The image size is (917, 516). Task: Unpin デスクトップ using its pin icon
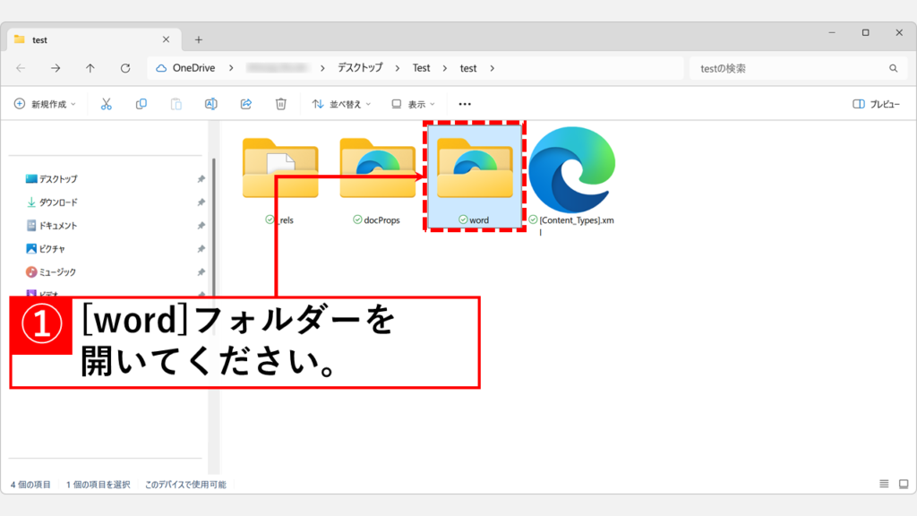(201, 179)
